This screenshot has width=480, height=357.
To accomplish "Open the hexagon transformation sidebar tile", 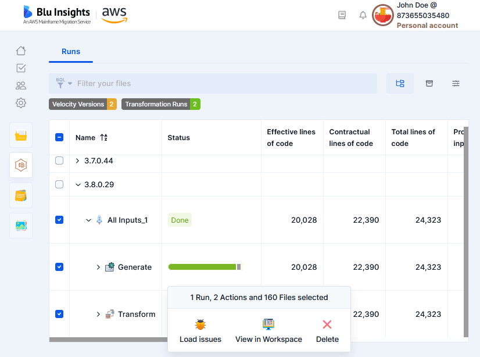I will coord(21,165).
